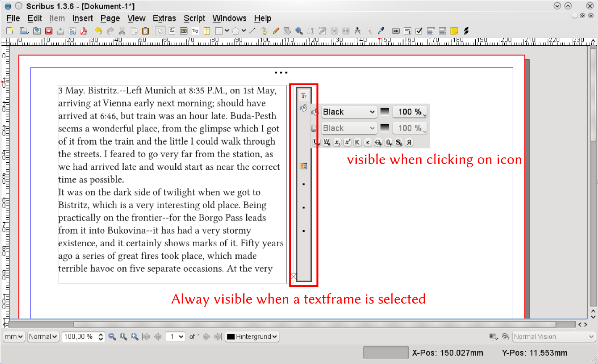The image size is (598, 364).
Task: Click the Insert PDF push button OK tool
Action: (396, 31)
